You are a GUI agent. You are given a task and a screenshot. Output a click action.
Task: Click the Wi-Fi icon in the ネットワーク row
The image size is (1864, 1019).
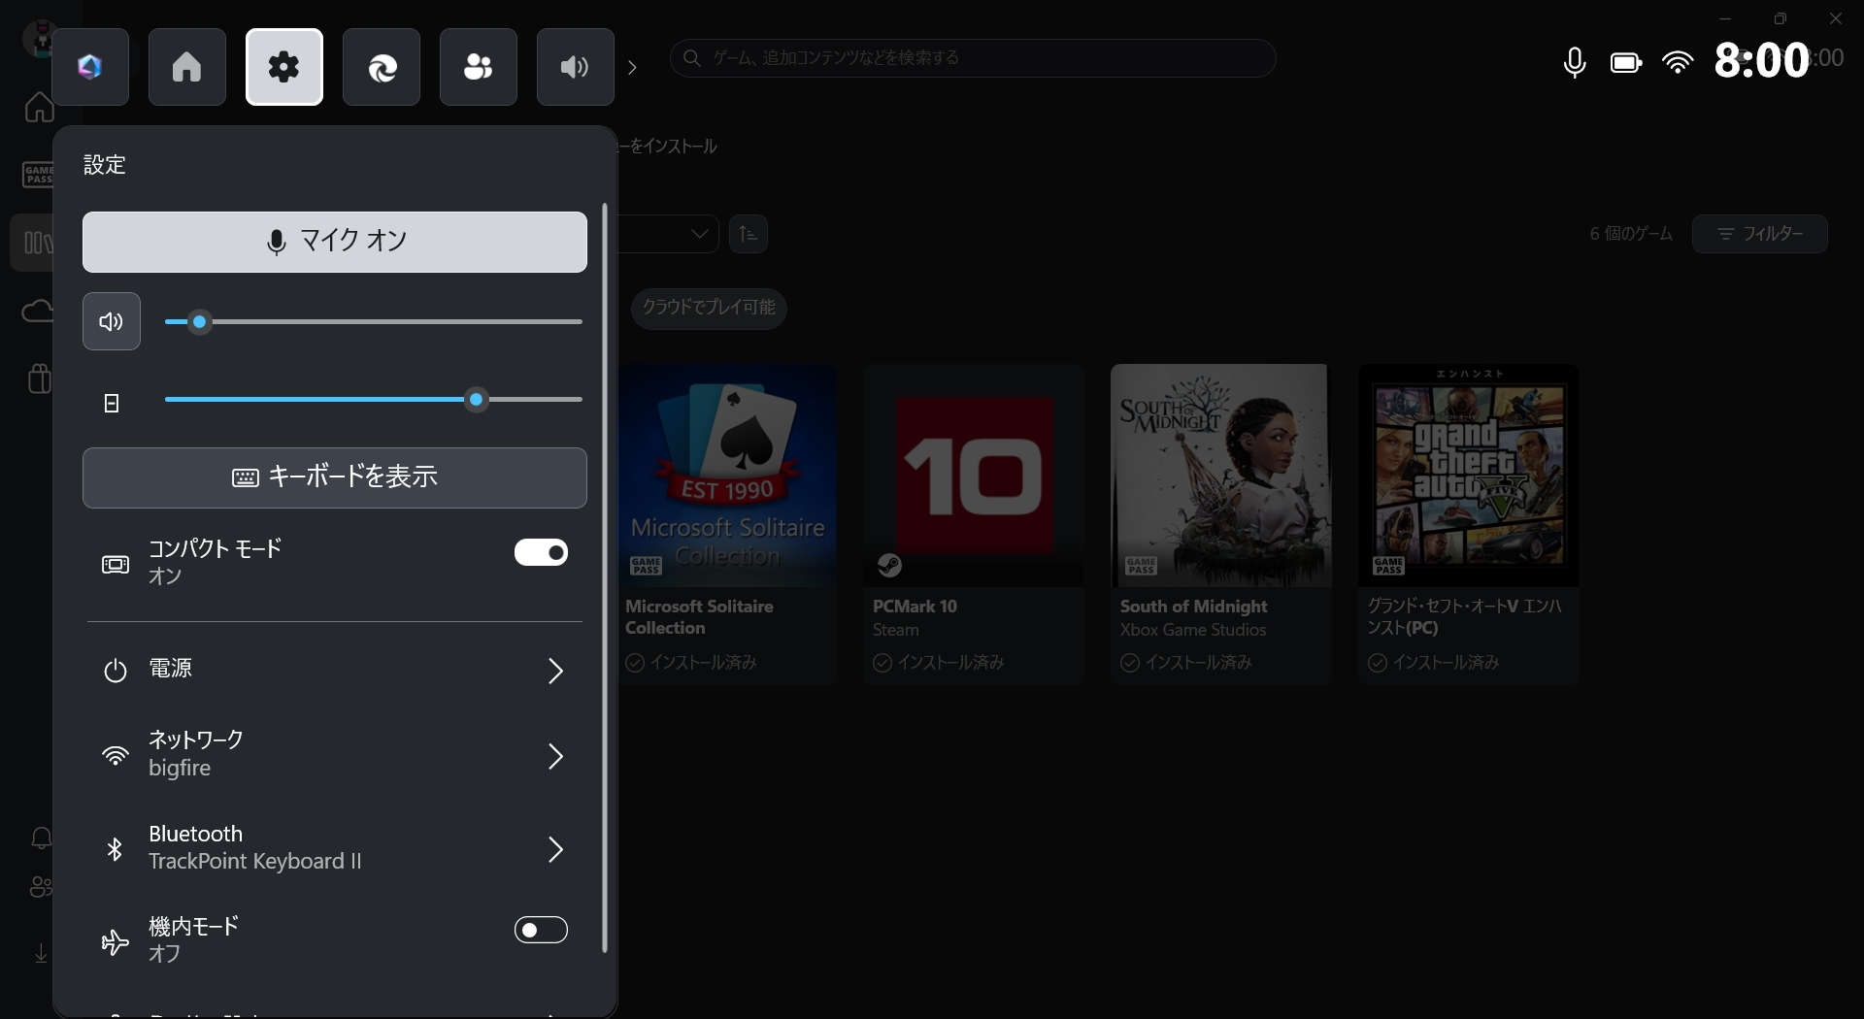116,756
